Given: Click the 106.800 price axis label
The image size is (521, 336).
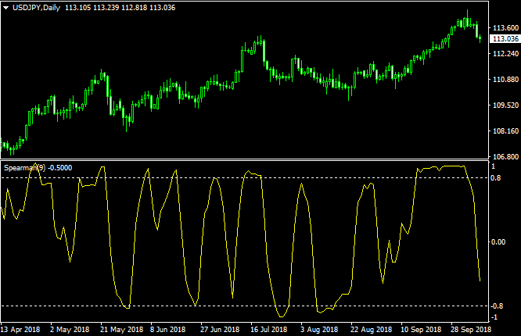Looking at the screenshot, I should (x=505, y=157).
